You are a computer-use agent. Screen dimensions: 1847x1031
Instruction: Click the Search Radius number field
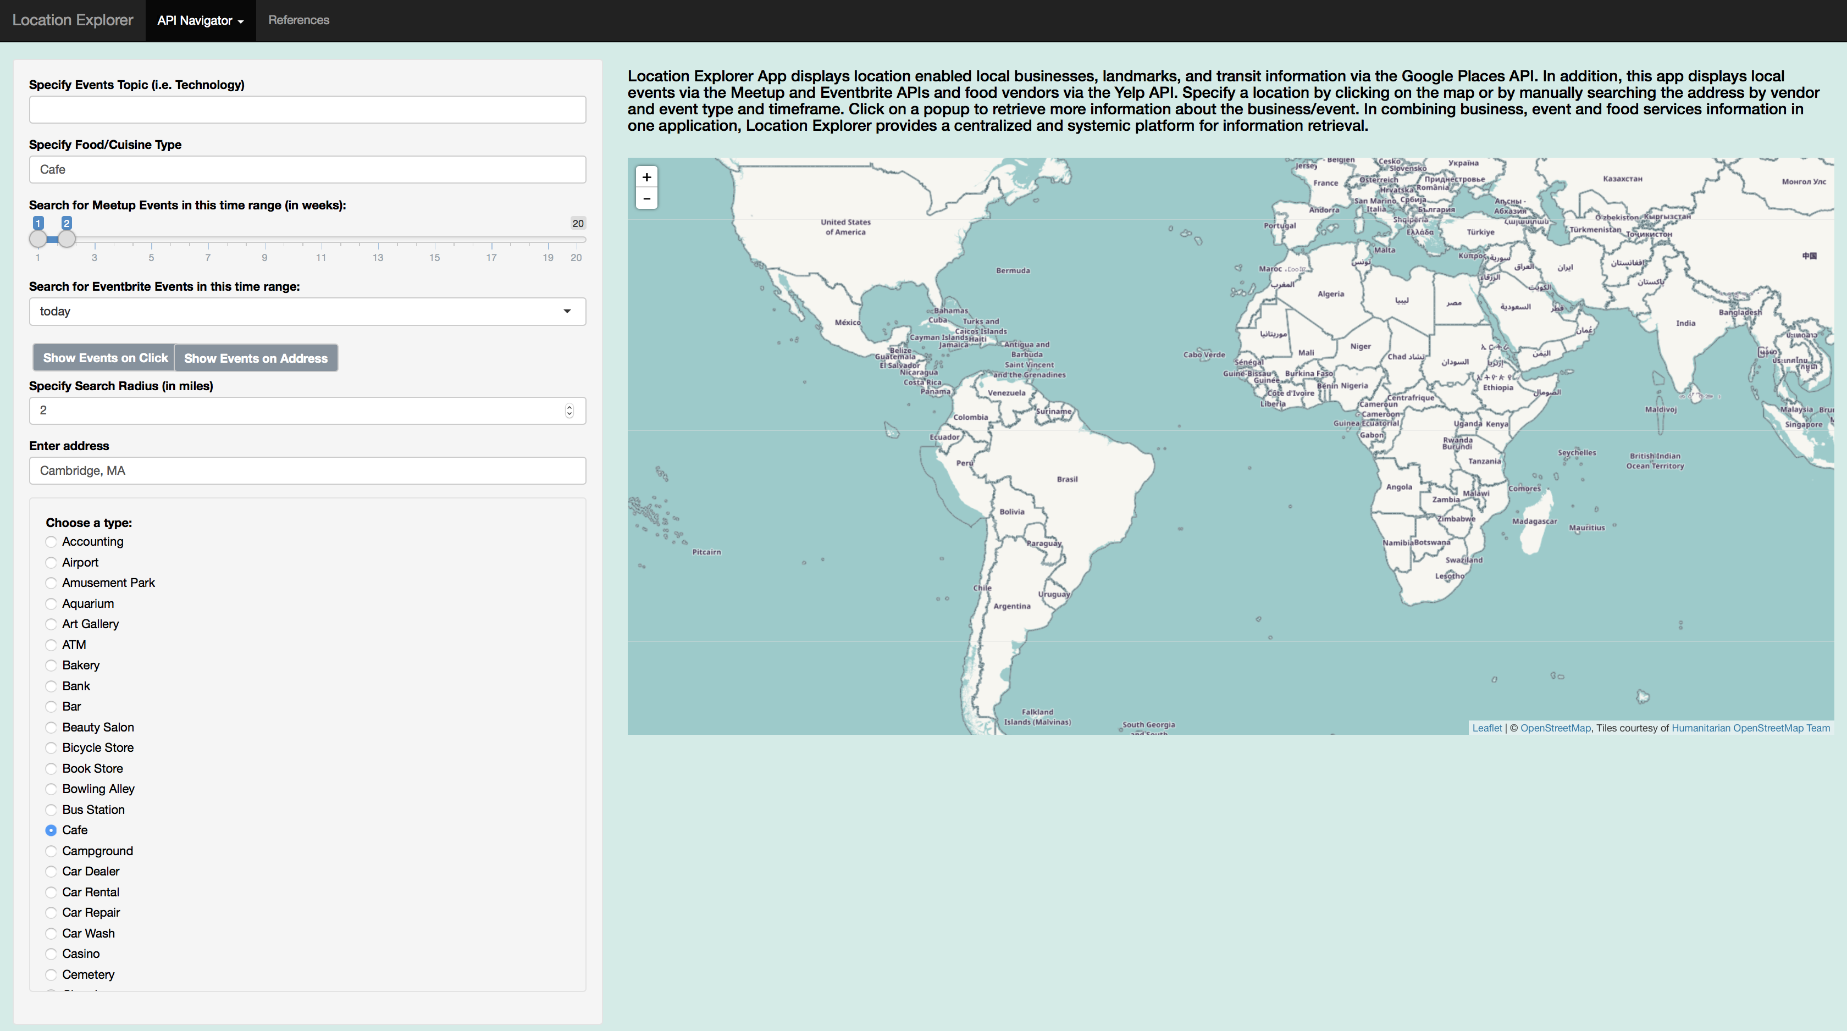coord(308,411)
